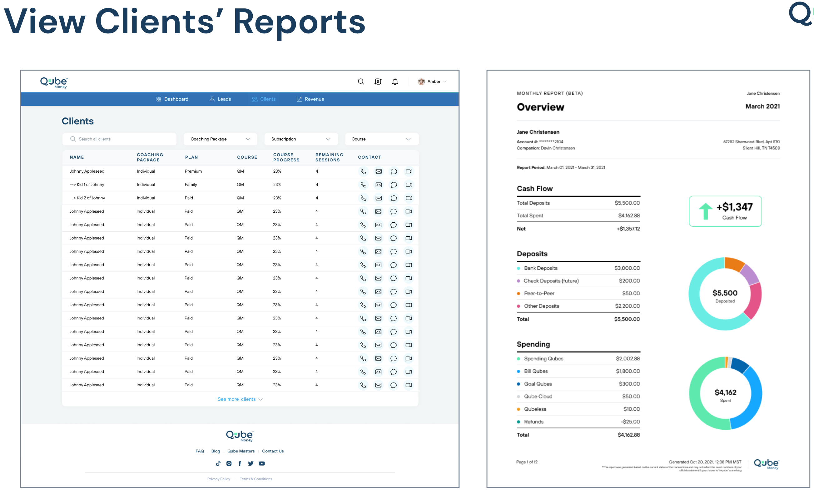Switch to the Dashboard tab
The image size is (814, 494).
[172, 99]
